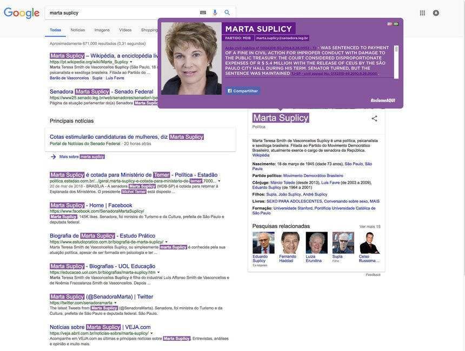Click 'Ver mais 15' related searches link

370,227
